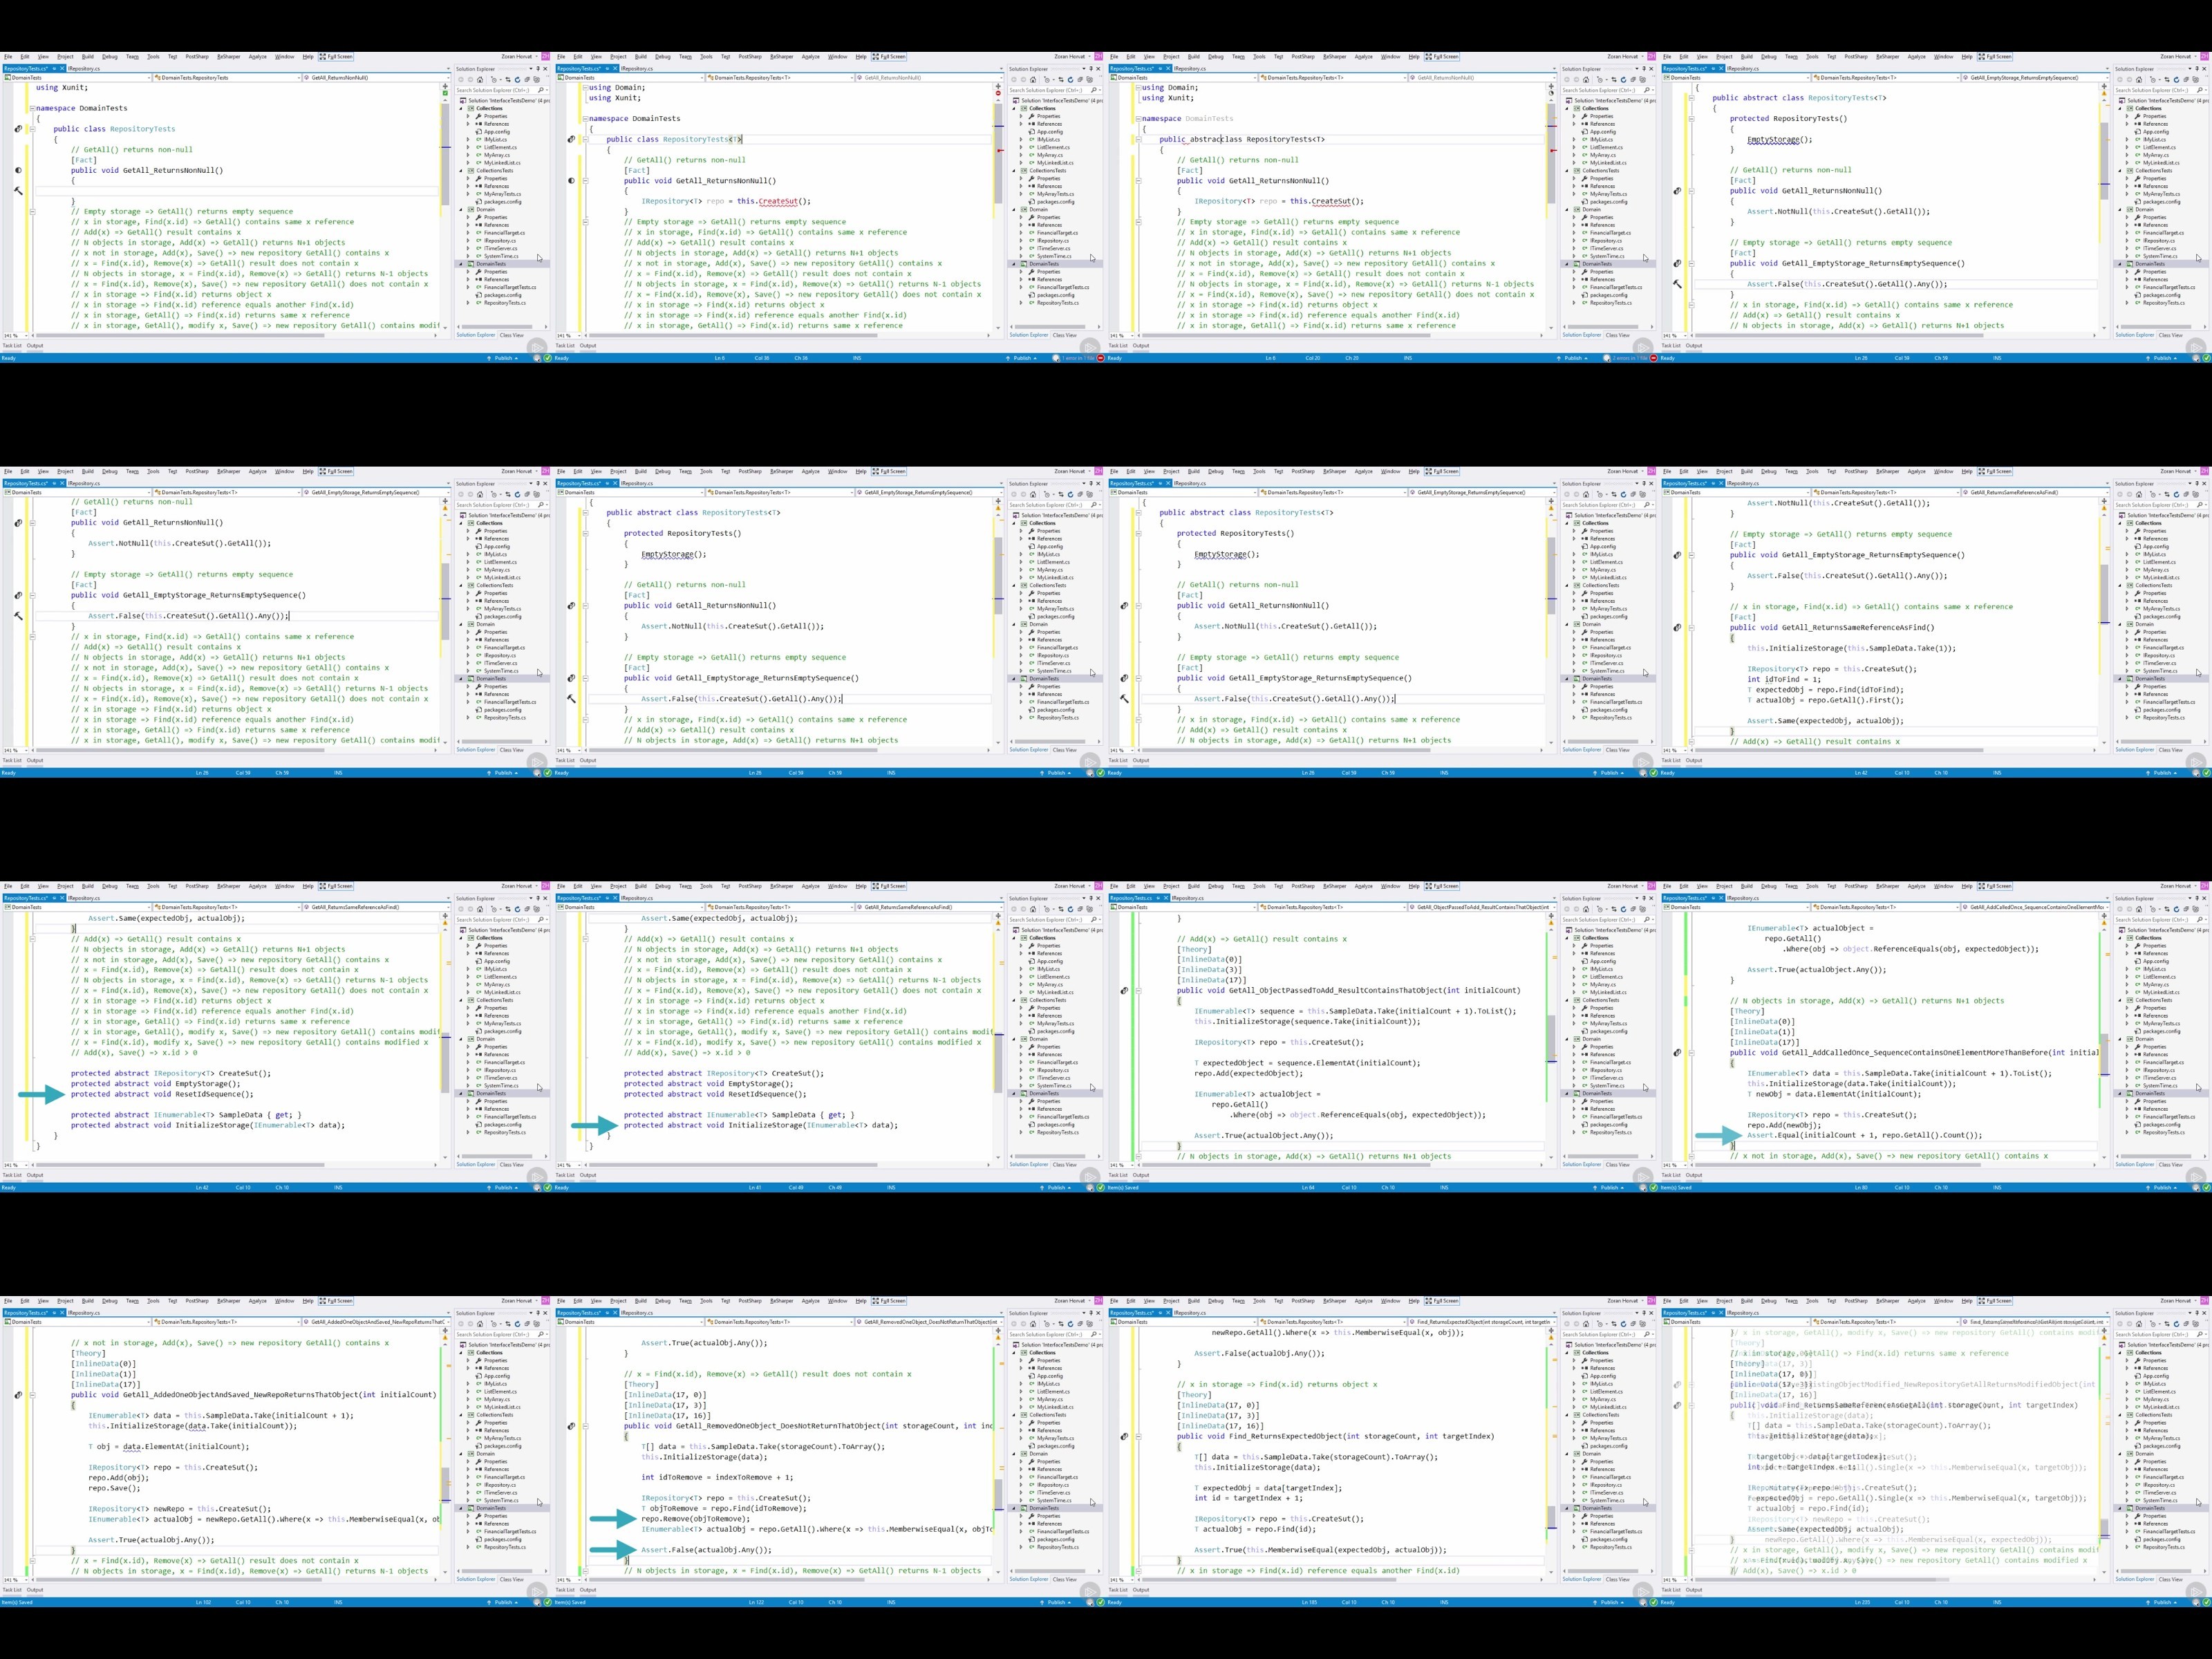This screenshot has height=1659, width=2212.
Task: Click Solution Explorer bottom tab in Ln 225 frame
Action: 2135,1579
